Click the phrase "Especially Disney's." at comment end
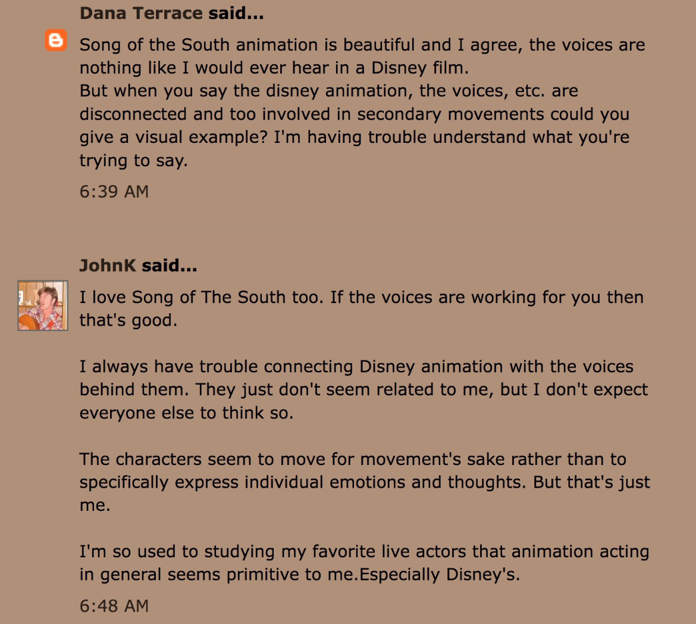The width and height of the screenshot is (696, 624). pyautogui.click(x=440, y=575)
